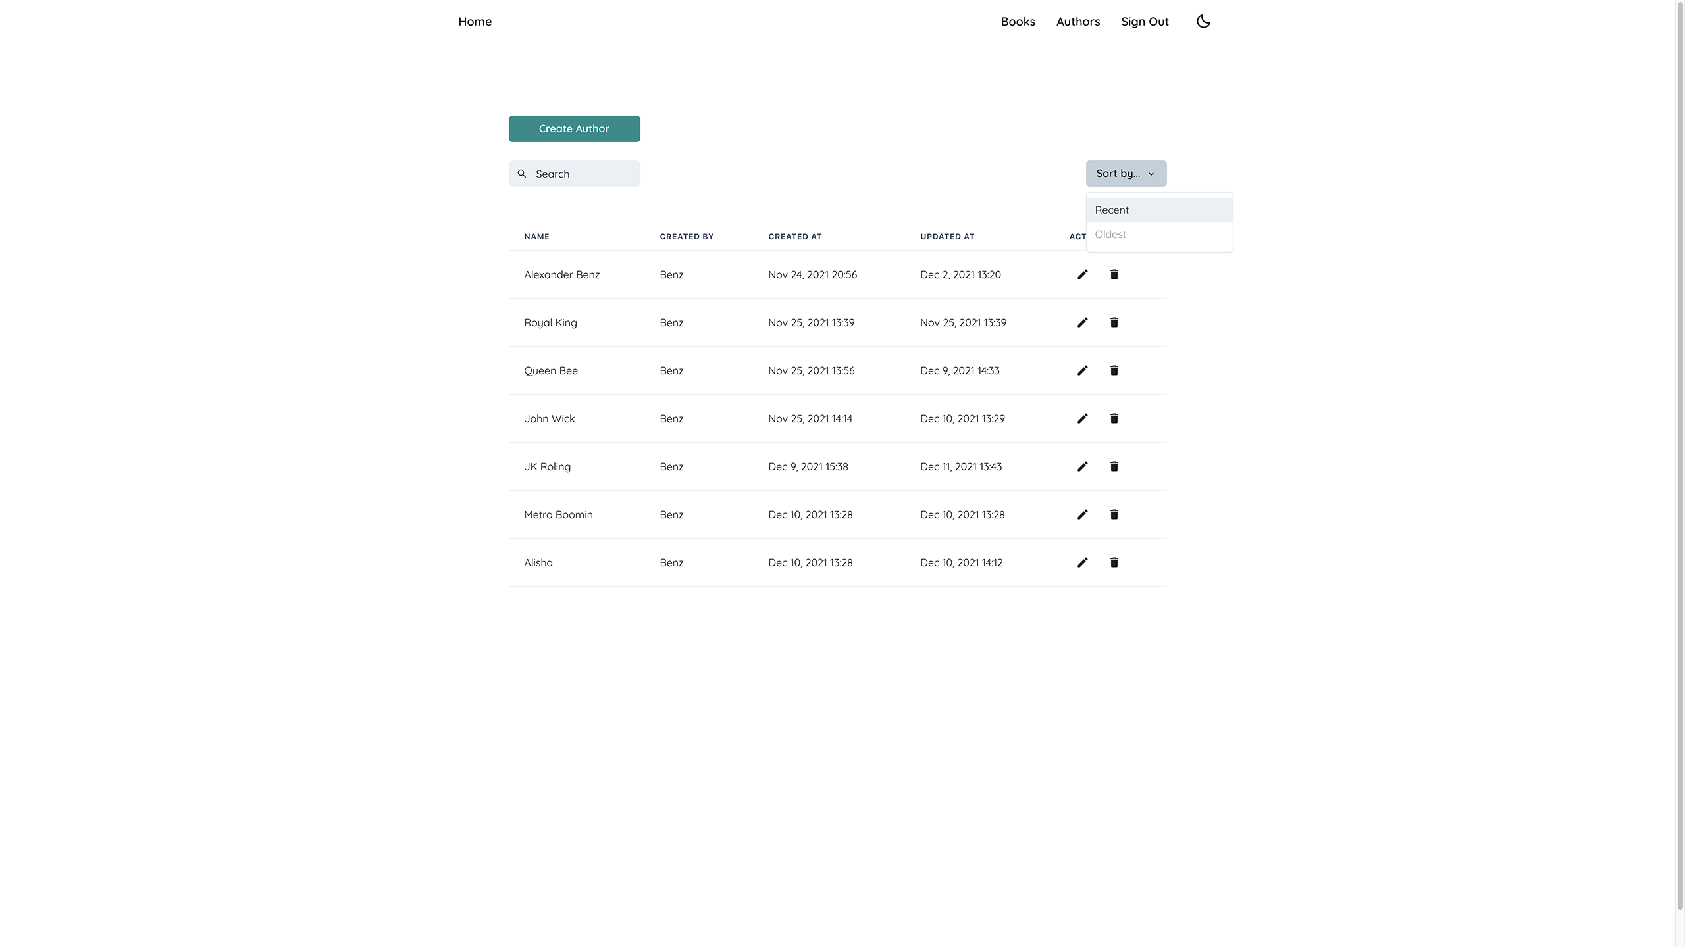
Task: Open the Books page
Action: [1018, 22]
